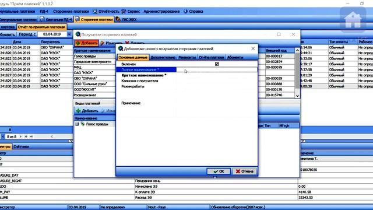Open the ПД-4 menu
The width and height of the screenshot is (373, 210).
tap(44, 12)
